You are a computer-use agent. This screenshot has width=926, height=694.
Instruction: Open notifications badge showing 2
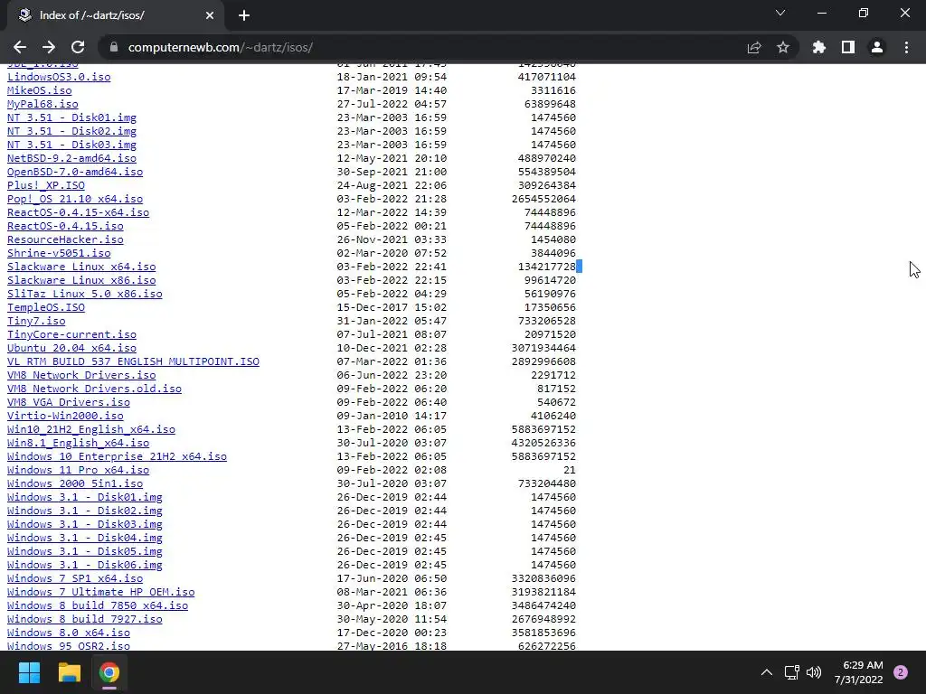901,672
